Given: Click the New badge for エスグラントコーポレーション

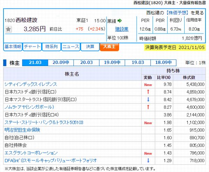Looking at the screenshot, I should point(148,153).
